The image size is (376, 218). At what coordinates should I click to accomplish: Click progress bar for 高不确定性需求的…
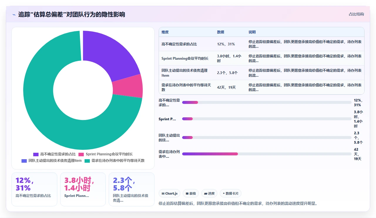tap(267, 102)
